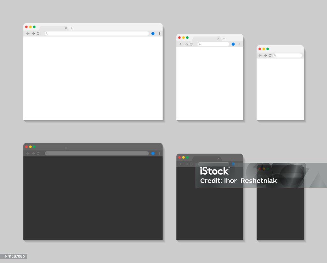327x263 pixels.
Task: Open three-dot menu in medium light browser
Action: click(x=240, y=44)
